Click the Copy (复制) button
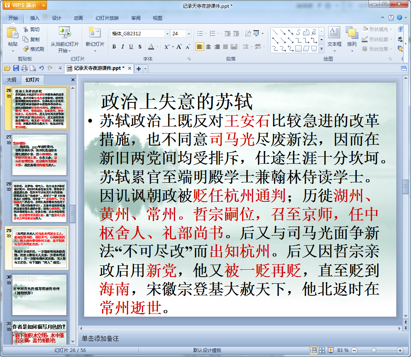The image size is (411, 357). click(31, 39)
